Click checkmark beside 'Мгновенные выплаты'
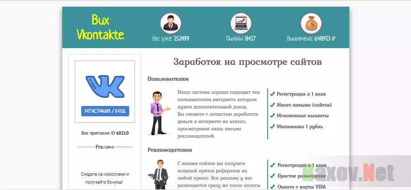This screenshot has height=190, width=411. click(272, 116)
